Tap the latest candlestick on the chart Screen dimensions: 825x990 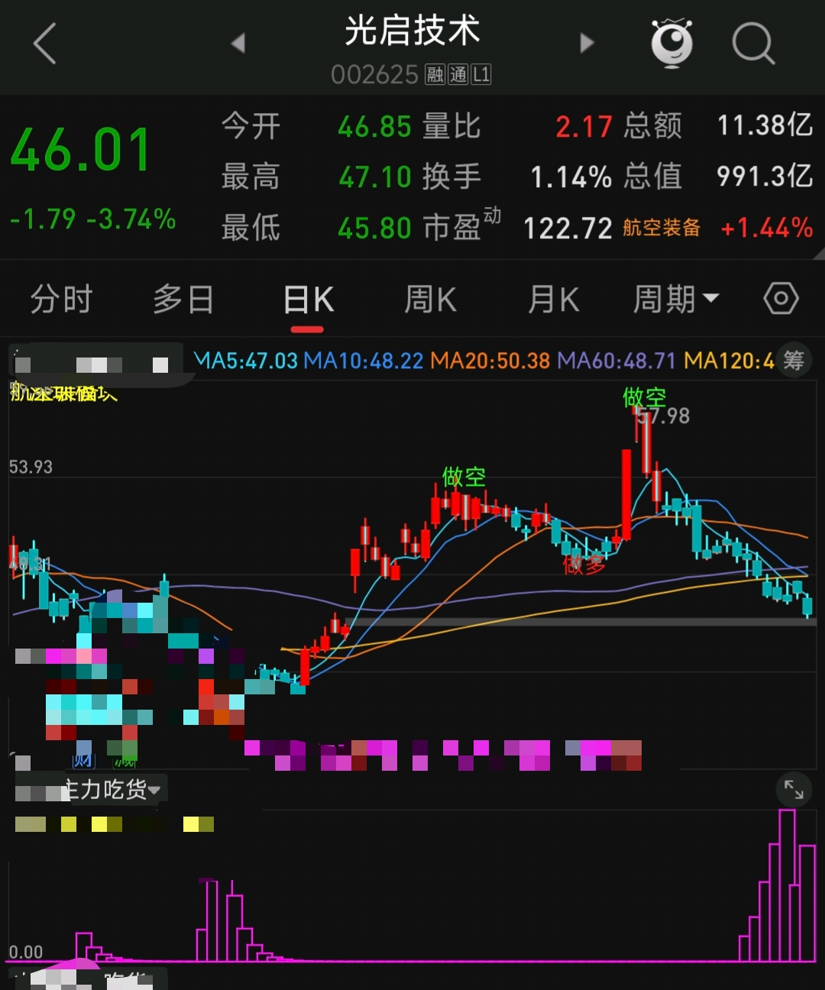[807, 607]
